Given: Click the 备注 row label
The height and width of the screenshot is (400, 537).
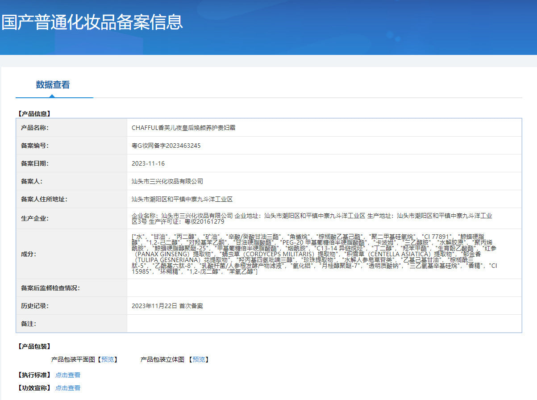Looking at the screenshot, I should pyautogui.click(x=28, y=324).
